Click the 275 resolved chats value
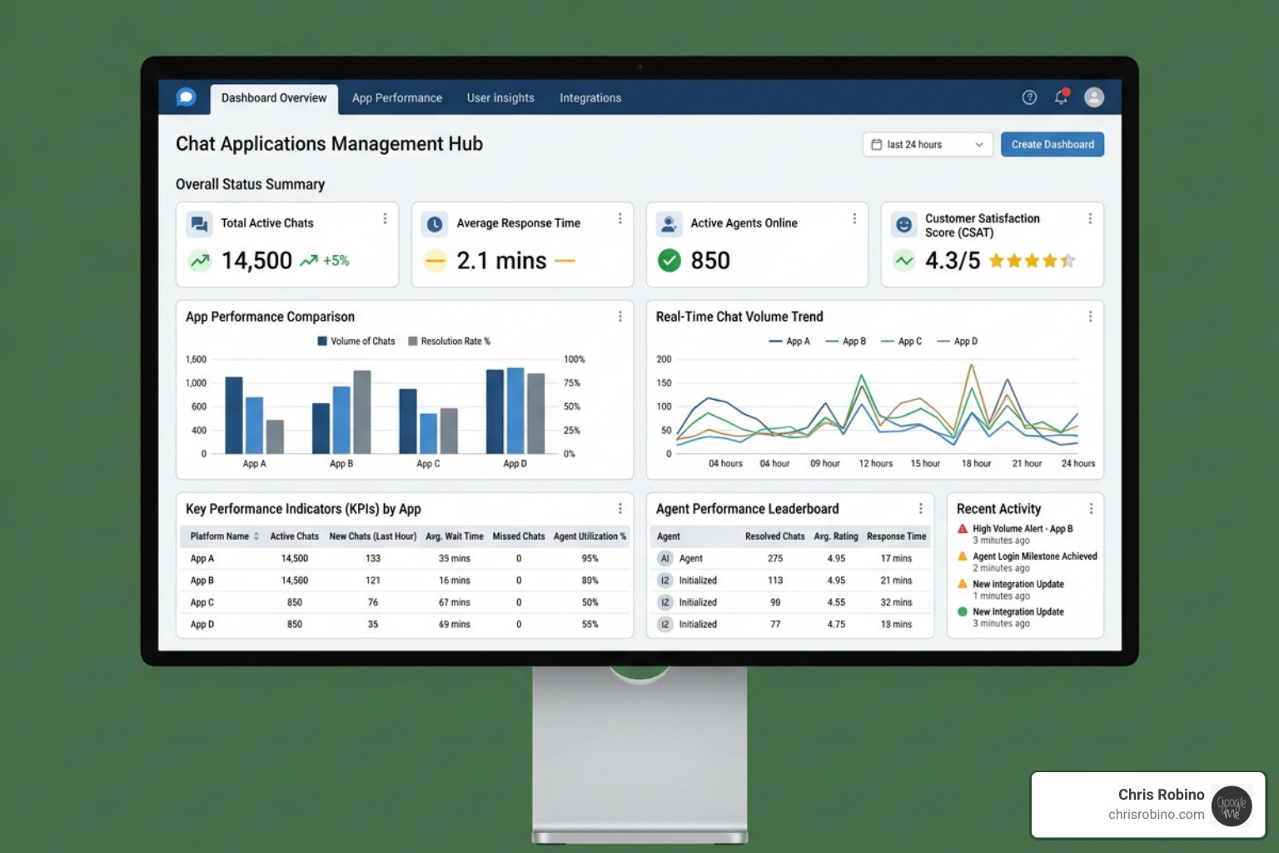The height and width of the screenshot is (853, 1279). [775, 559]
